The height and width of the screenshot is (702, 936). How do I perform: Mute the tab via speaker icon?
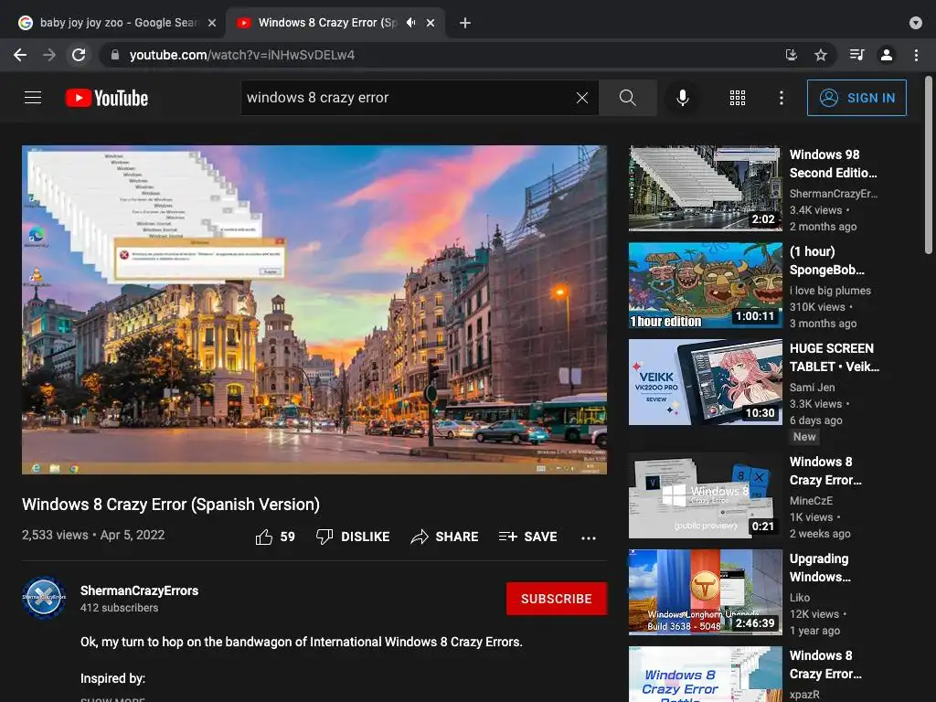(410, 23)
